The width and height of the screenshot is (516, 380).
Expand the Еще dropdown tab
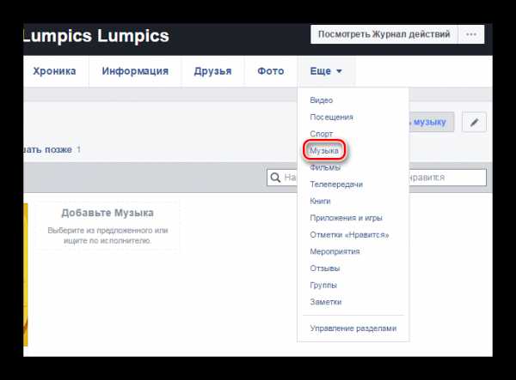pyautogui.click(x=326, y=71)
